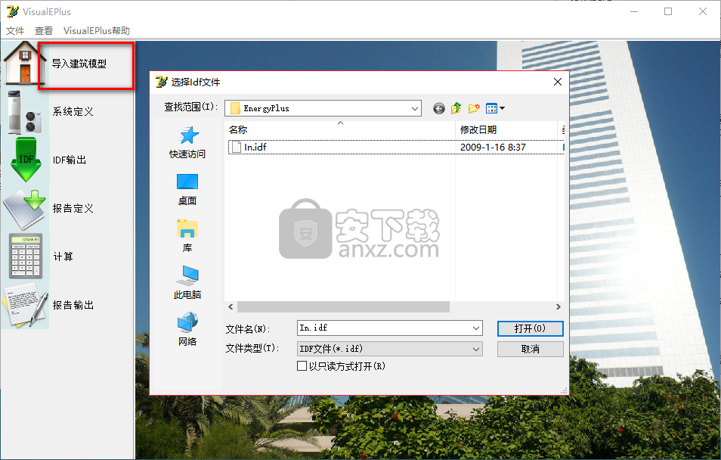Create a new folder in the dialog
Image resolution: width=721 pixels, height=460 pixels.
(x=474, y=109)
